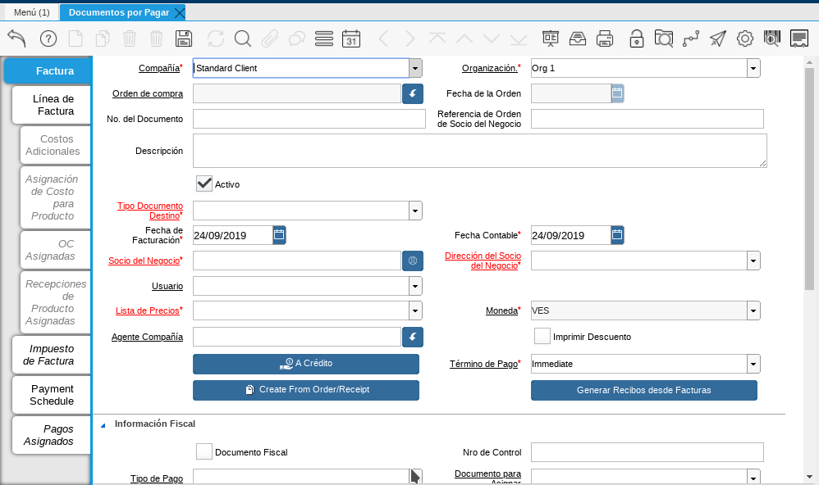Viewport: 819px width, 485px height.
Task: Open the Línea de Factura tab
Action: [53, 105]
